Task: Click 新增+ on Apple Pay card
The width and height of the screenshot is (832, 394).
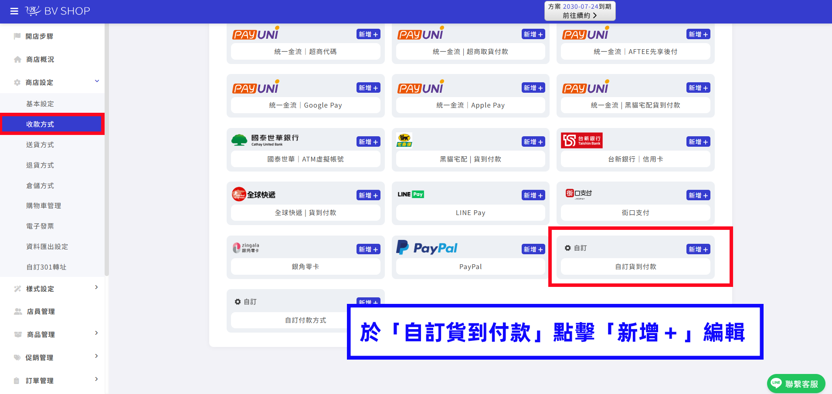Action: tap(533, 88)
